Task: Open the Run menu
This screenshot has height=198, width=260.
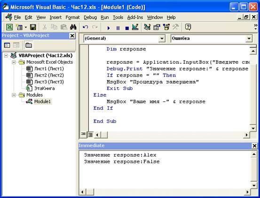Action: (105, 17)
